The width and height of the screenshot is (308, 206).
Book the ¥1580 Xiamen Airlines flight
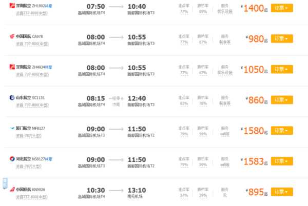coord(282,131)
